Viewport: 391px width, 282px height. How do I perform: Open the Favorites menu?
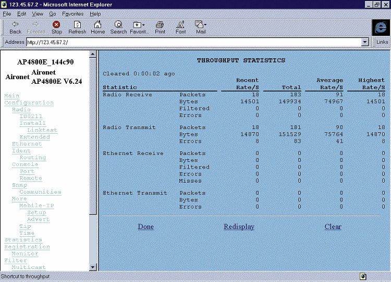73,14
